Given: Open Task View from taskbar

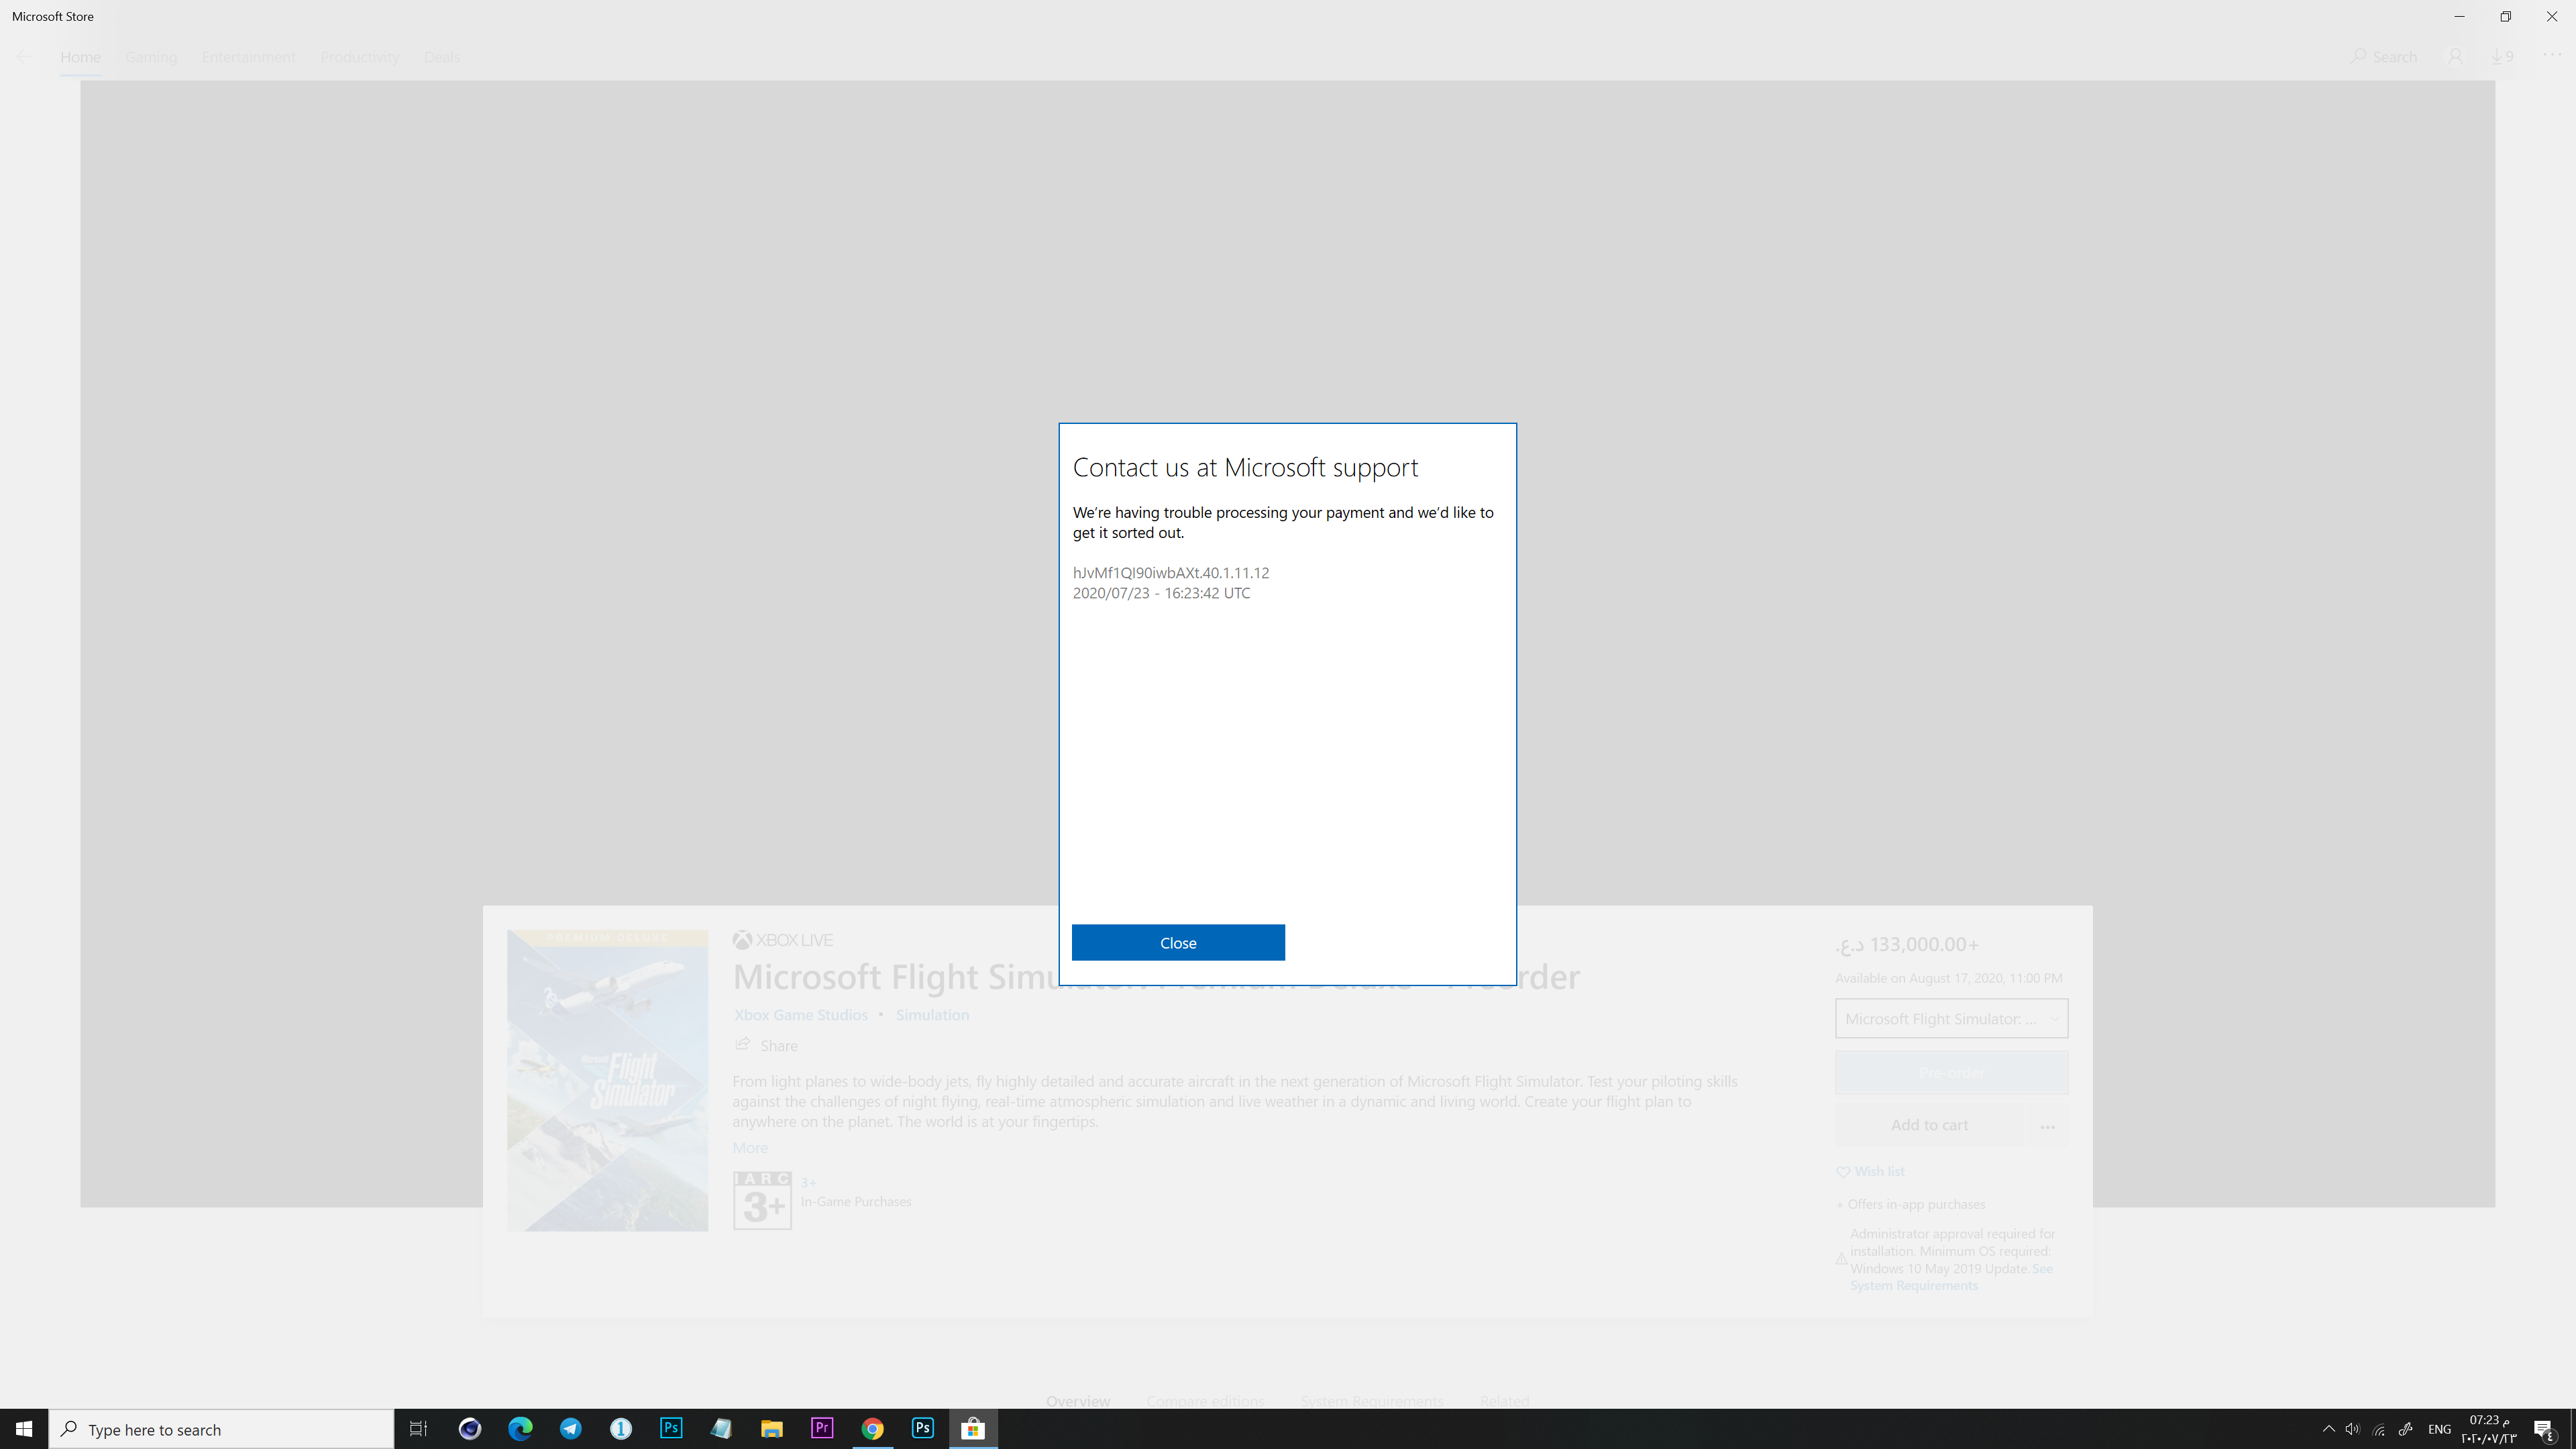Looking at the screenshot, I should pyautogui.click(x=418, y=1429).
